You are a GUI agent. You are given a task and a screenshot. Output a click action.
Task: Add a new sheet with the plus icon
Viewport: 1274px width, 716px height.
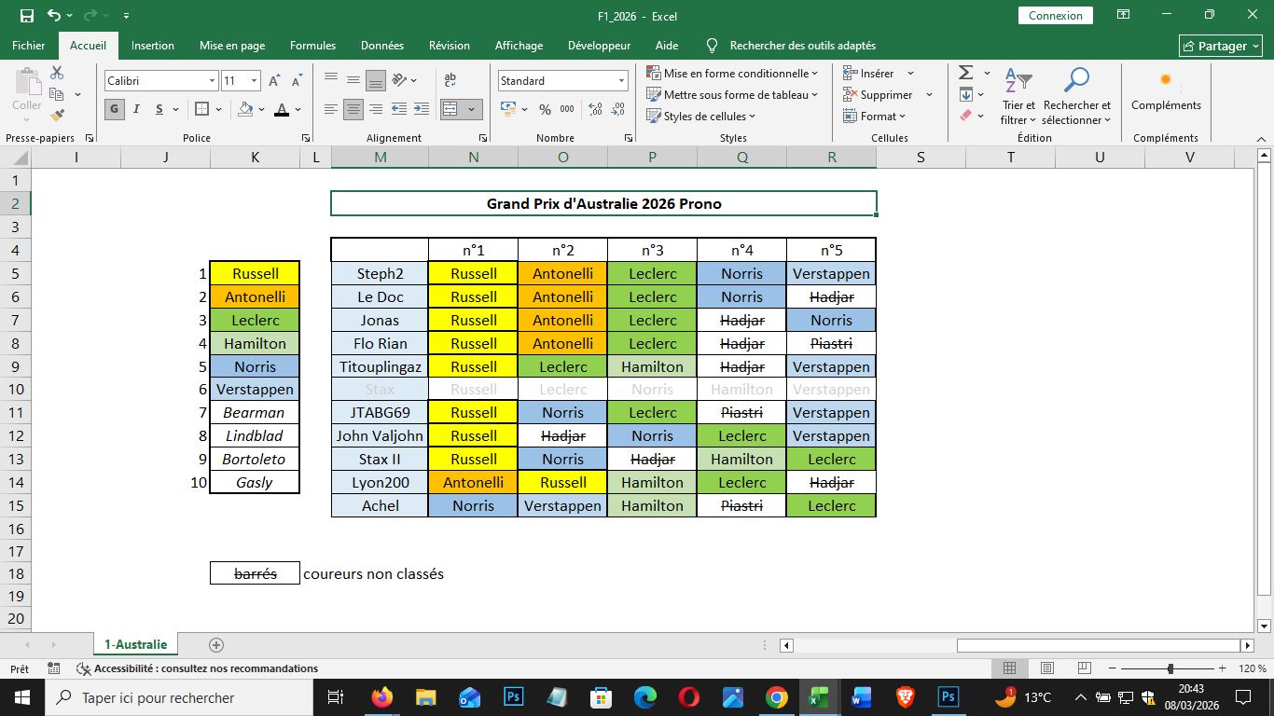(x=216, y=644)
